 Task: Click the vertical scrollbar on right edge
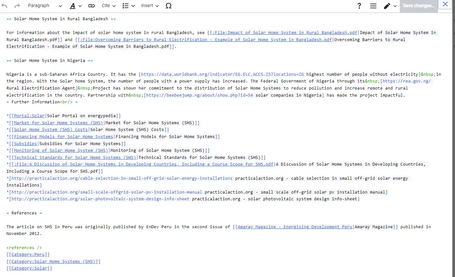(453, 128)
